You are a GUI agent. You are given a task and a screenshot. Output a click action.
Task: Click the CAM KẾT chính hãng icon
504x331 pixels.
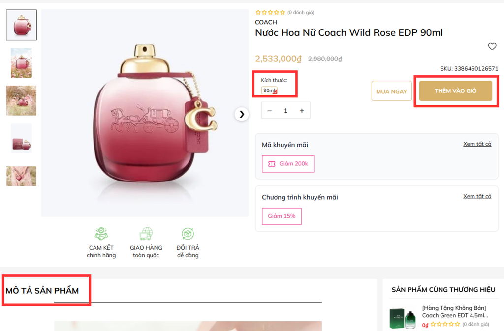pyautogui.click(x=101, y=234)
